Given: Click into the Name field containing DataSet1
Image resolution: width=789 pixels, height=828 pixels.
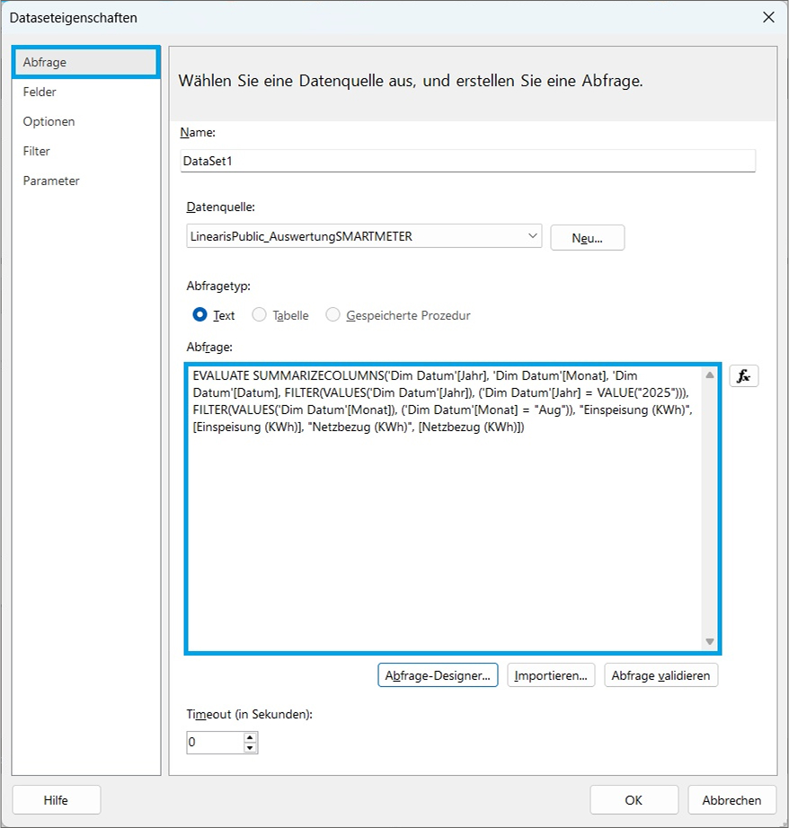Looking at the screenshot, I should (x=467, y=161).
